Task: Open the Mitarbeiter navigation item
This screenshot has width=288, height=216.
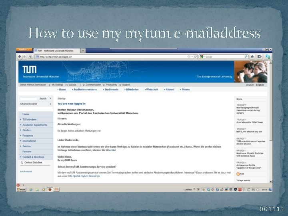Action: pos(132,90)
